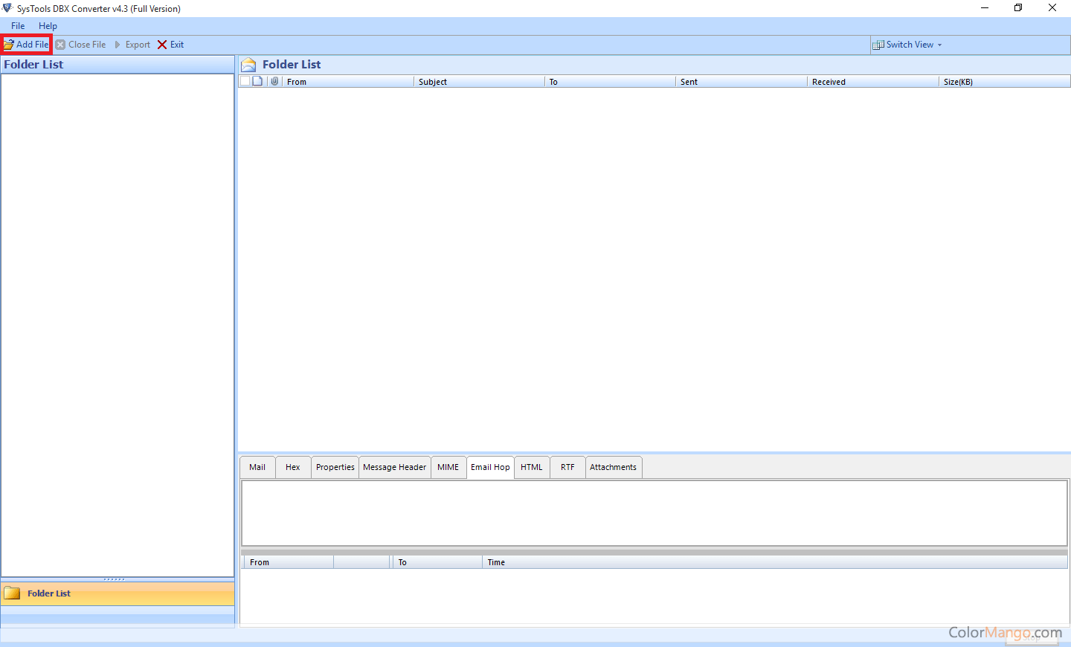Open the Switch View dropdown

907,45
